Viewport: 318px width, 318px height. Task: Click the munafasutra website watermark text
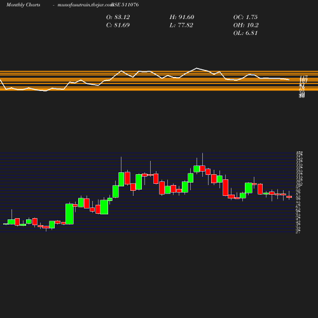[x=85, y=5]
